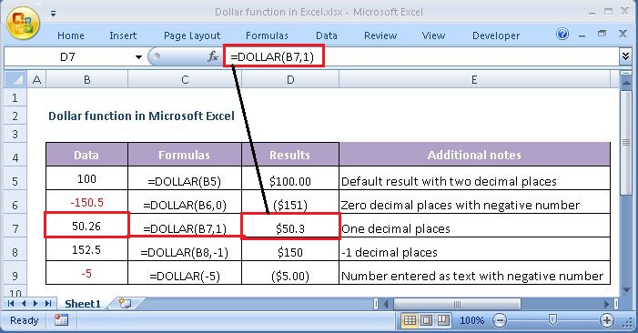Click the macro record icon in status bar
Viewport: 638px width, 333px height.
[61, 320]
